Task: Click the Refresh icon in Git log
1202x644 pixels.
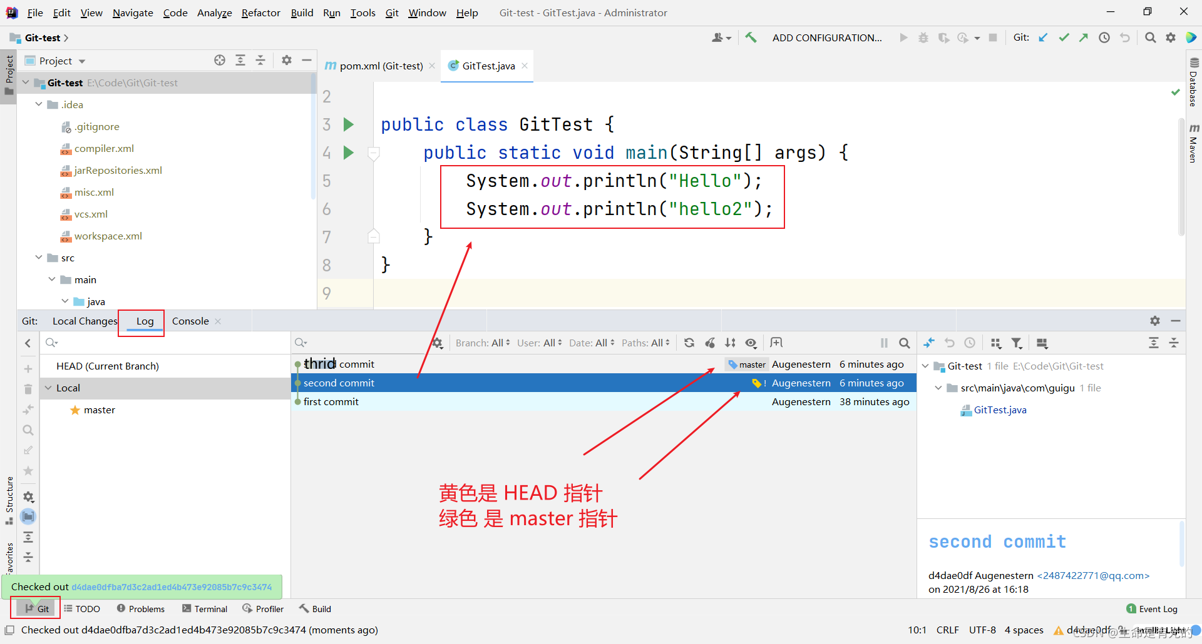Action: (x=689, y=343)
